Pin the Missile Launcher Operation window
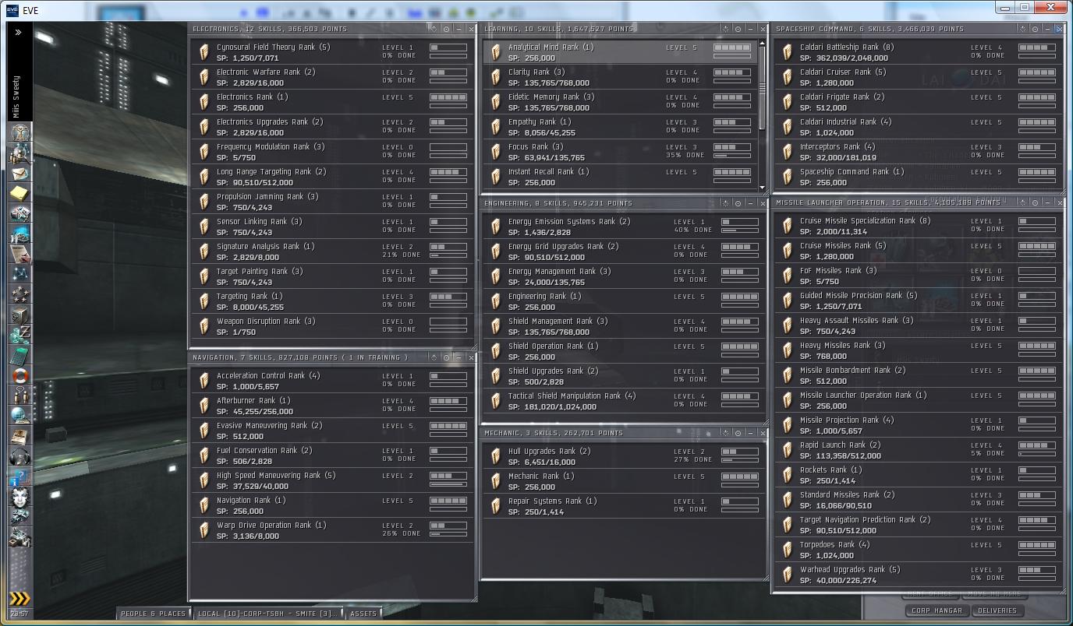1073x626 pixels. (1022, 202)
